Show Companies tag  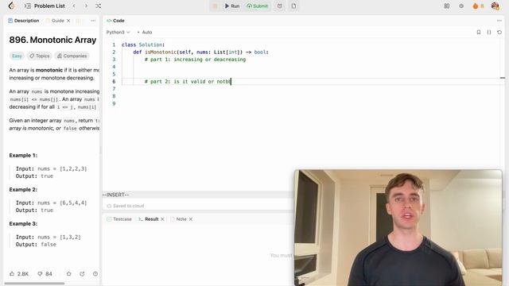click(72, 56)
